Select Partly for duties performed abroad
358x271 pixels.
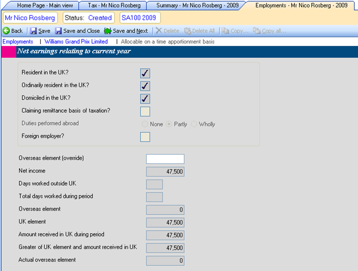tap(169, 124)
